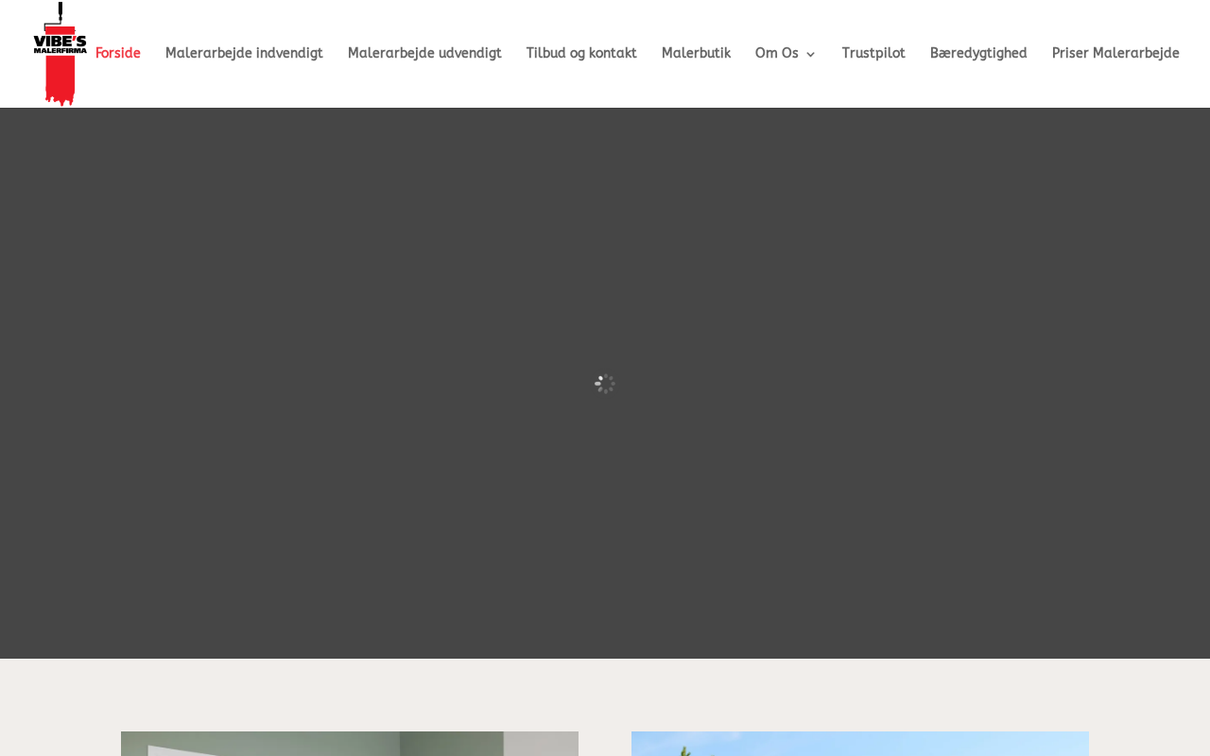
Task: Click the paint roller handle above the logo
Action: (60, 11)
